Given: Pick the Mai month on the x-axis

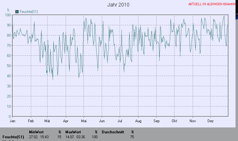Looking at the screenshot, I should pos(84,121).
